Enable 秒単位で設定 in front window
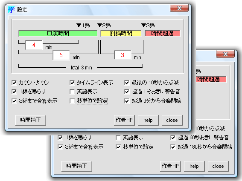Viewport: 242px width, 181px height. tap(72, 101)
